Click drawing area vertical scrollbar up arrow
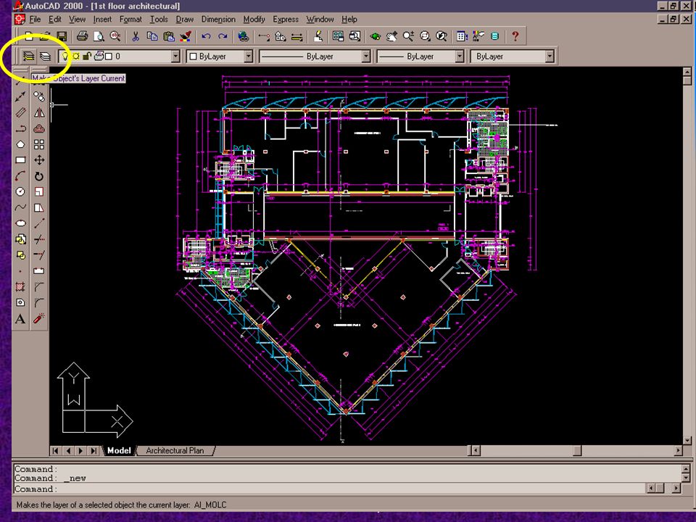Viewport: 696px width, 522px height. tap(687, 72)
